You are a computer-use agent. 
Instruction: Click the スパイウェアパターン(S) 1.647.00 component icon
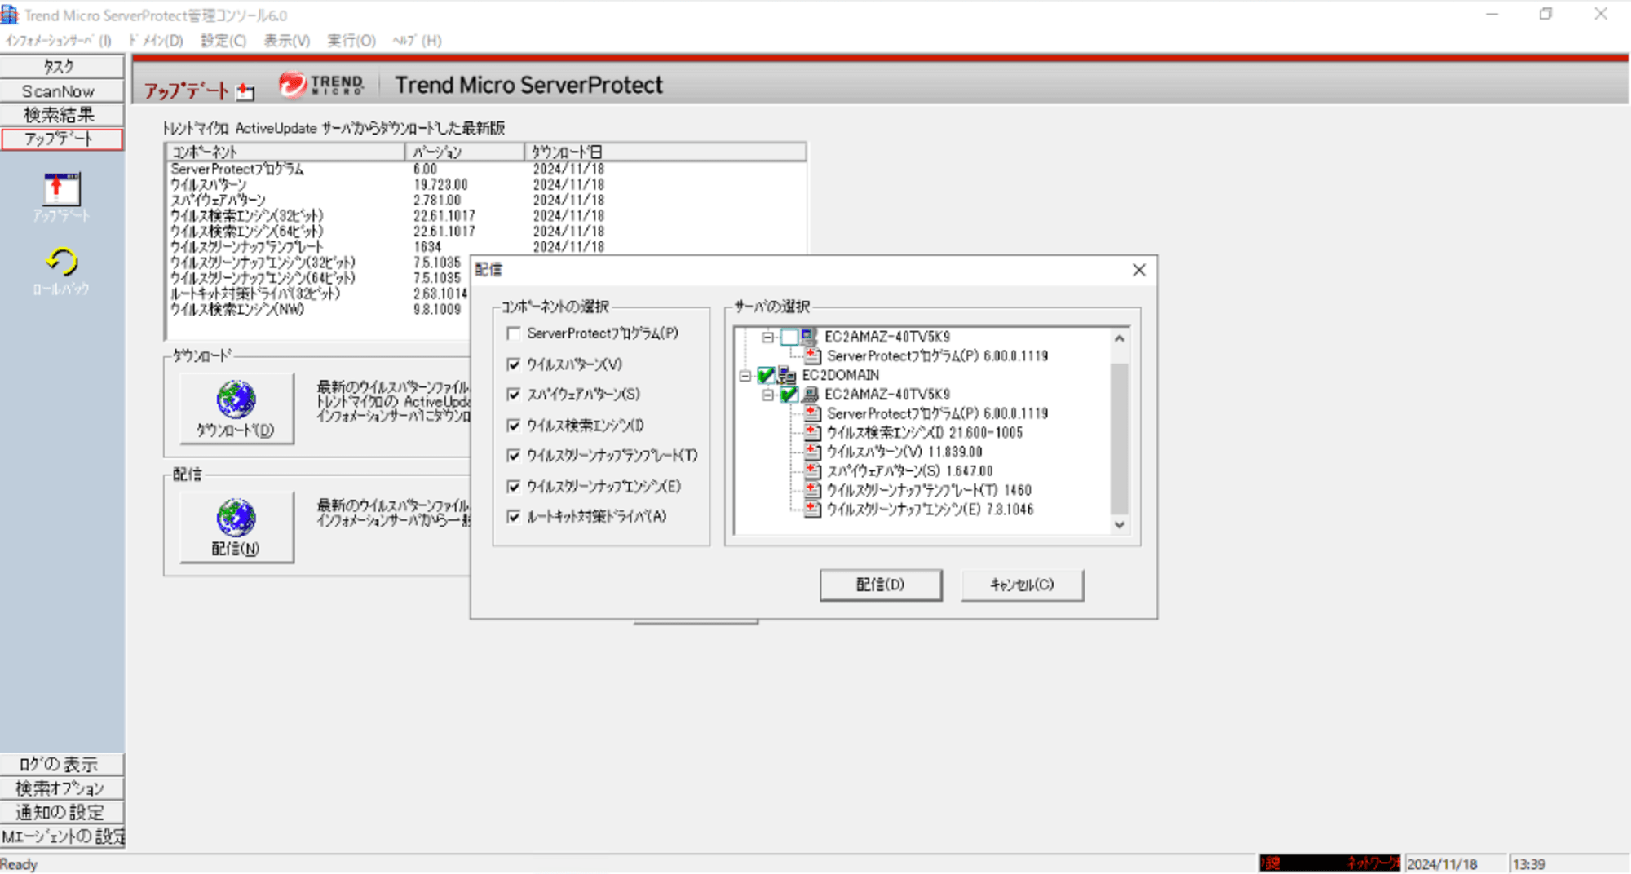point(812,470)
